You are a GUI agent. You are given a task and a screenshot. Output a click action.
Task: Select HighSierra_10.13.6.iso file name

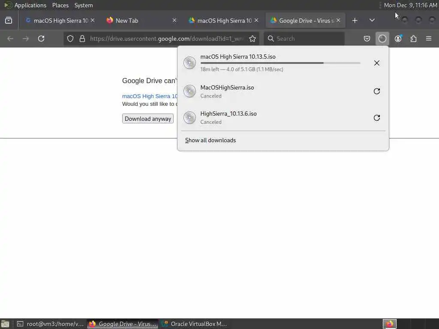[229, 114]
